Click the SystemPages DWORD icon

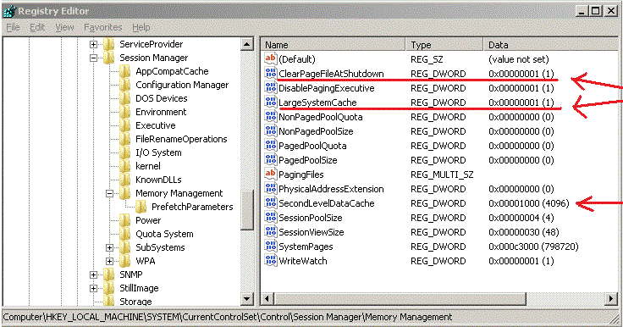point(271,247)
